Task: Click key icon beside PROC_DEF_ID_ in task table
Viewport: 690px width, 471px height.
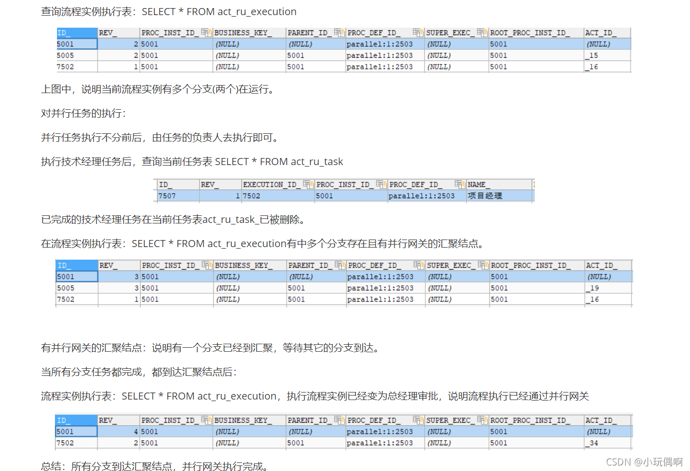Action: pyautogui.click(x=459, y=184)
